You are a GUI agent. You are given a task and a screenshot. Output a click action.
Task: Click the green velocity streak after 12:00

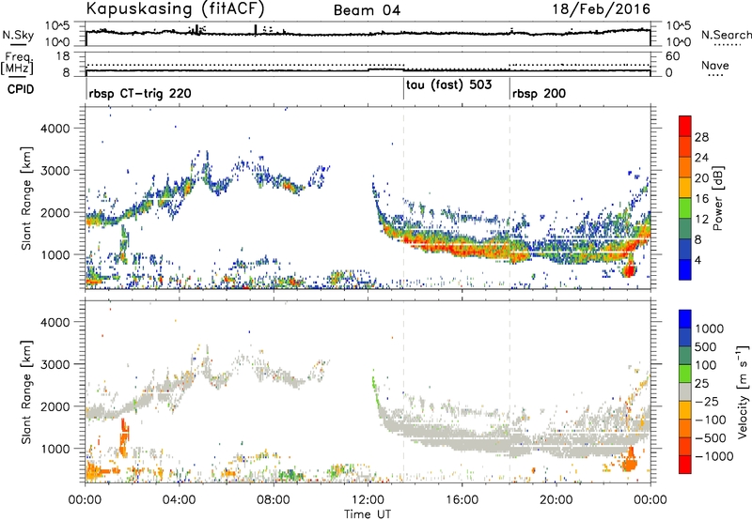pos(376,390)
